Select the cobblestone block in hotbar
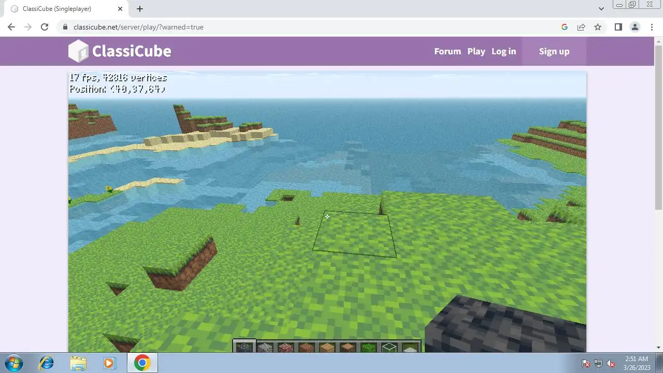 click(244, 348)
